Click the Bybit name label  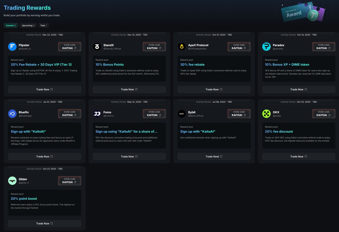[192, 112]
